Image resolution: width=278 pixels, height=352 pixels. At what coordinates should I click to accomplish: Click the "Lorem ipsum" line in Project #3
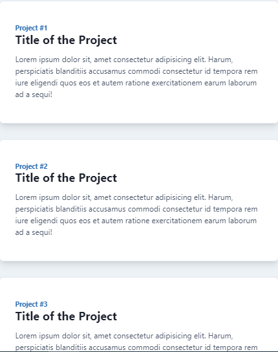(x=124, y=336)
